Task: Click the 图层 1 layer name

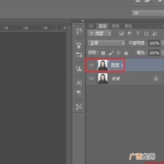Action: (x=117, y=65)
